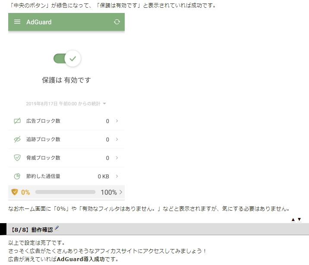309x265 pixels.
Task: Open the statistics date dropdown arrow
Action: tap(104, 104)
